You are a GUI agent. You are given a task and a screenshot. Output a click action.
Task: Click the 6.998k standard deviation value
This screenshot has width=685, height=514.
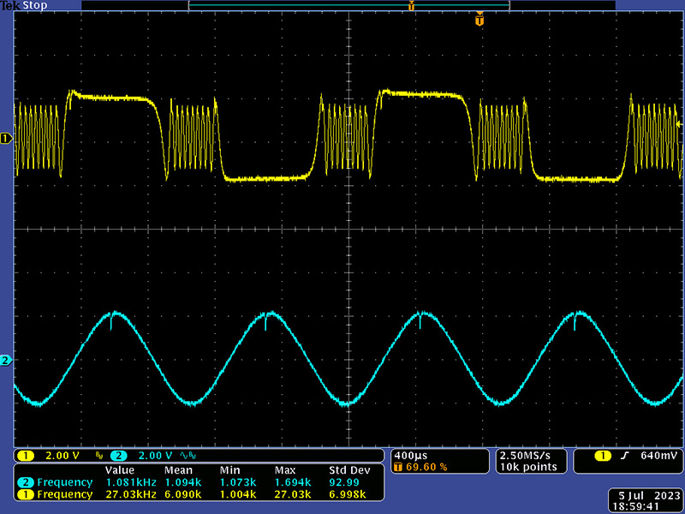tap(348, 494)
